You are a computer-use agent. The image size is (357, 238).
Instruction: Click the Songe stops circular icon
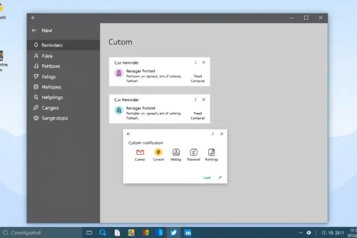[36, 118]
